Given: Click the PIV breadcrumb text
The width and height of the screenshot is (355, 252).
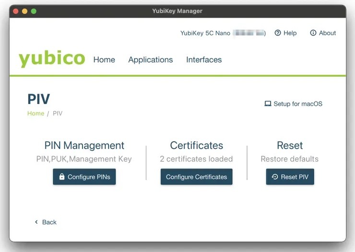Looking at the screenshot, I should (58, 113).
